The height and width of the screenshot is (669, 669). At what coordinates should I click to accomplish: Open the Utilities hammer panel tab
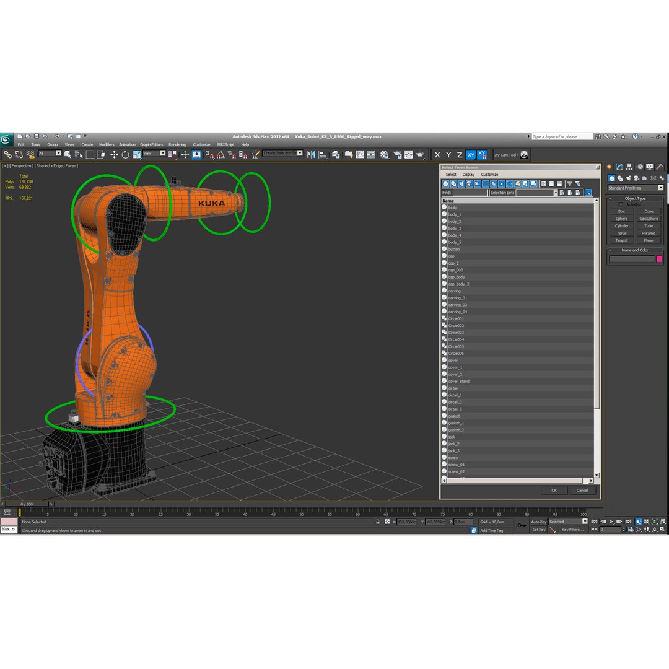[660, 167]
